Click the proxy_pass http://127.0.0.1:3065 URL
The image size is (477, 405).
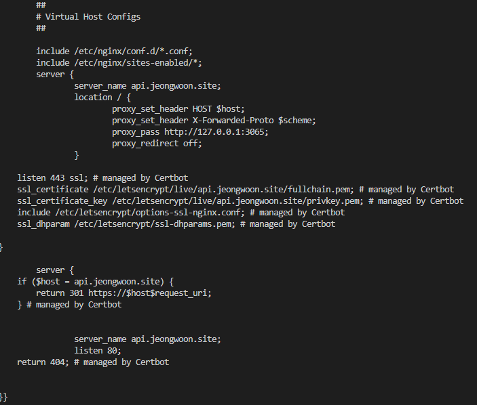point(216,132)
